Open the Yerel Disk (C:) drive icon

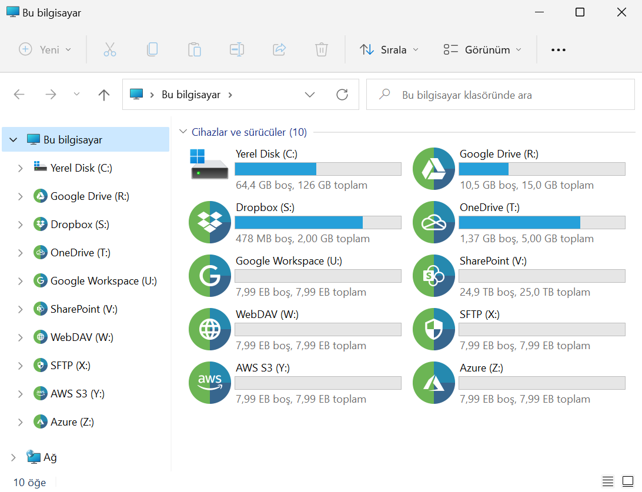(209, 165)
